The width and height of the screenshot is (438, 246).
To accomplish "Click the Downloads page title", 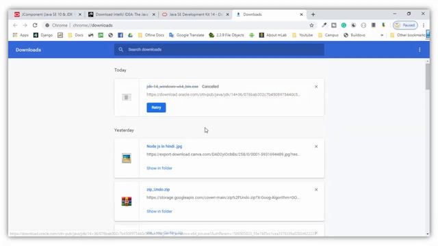I will (x=28, y=50).
